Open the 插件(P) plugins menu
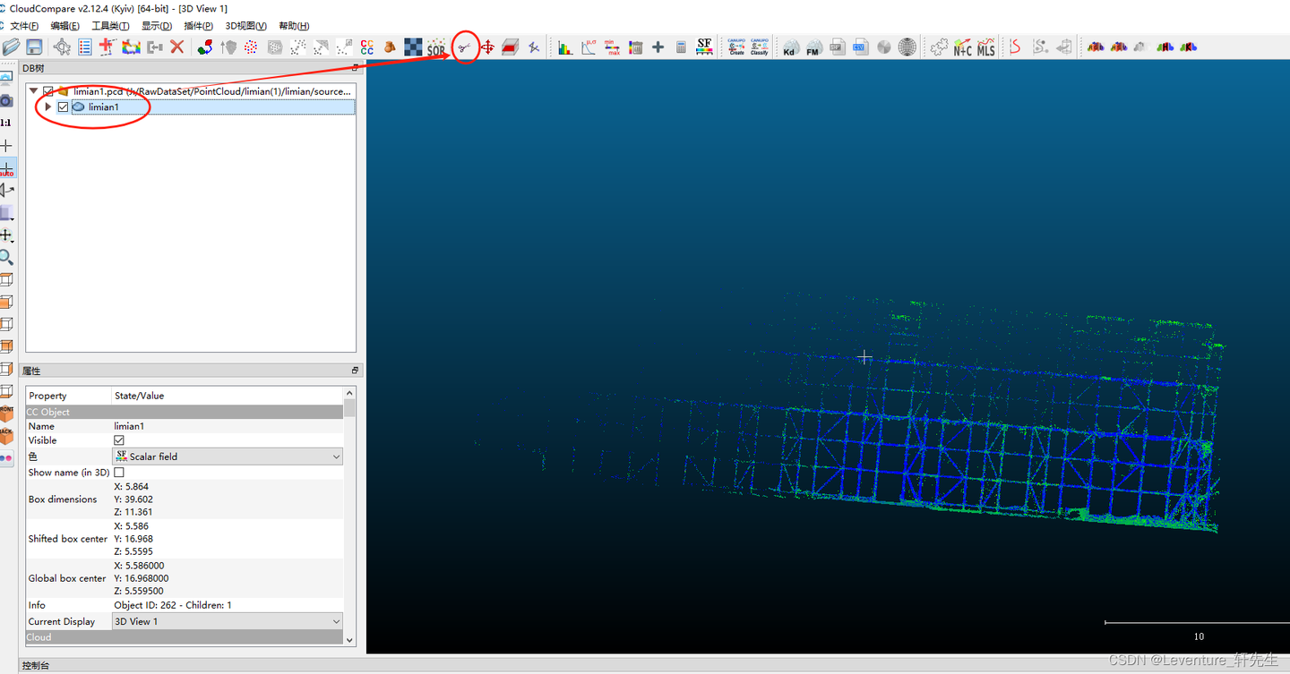This screenshot has height=674, width=1290. [x=198, y=26]
